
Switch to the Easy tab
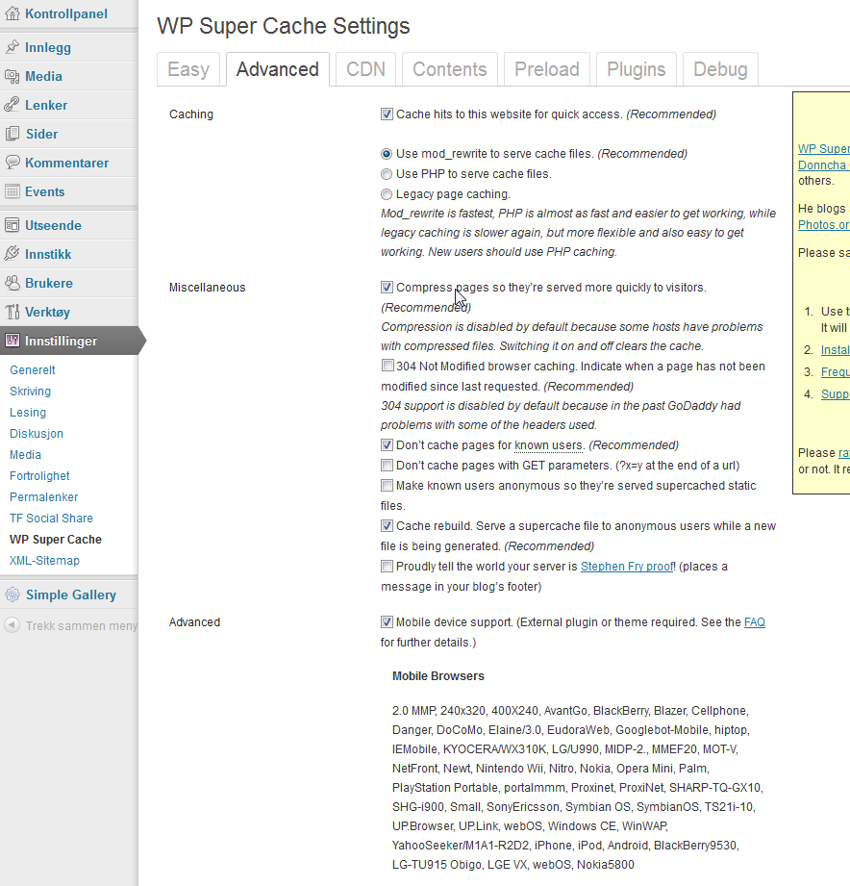pyautogui.click(x=188, y=69)
